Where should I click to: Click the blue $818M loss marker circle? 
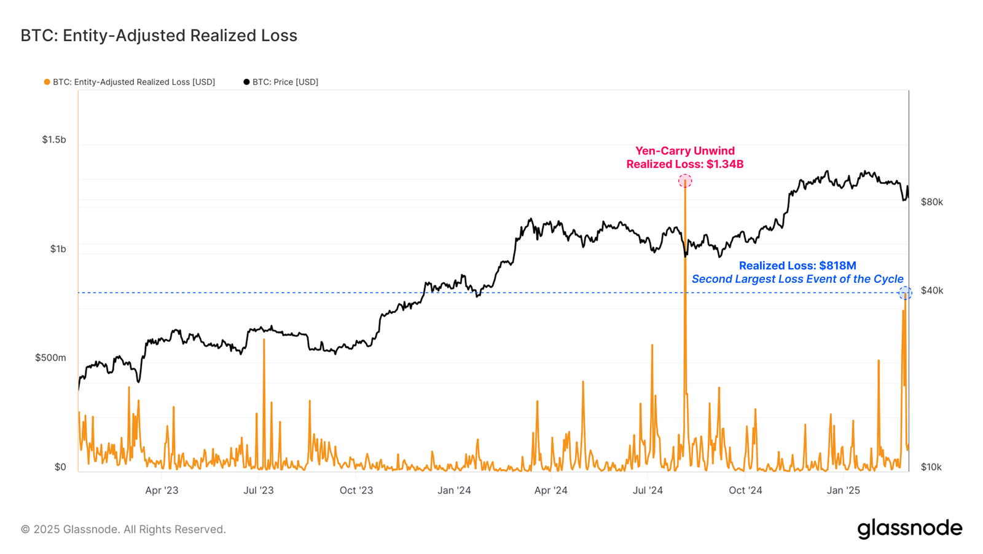(x=905, y=293)
